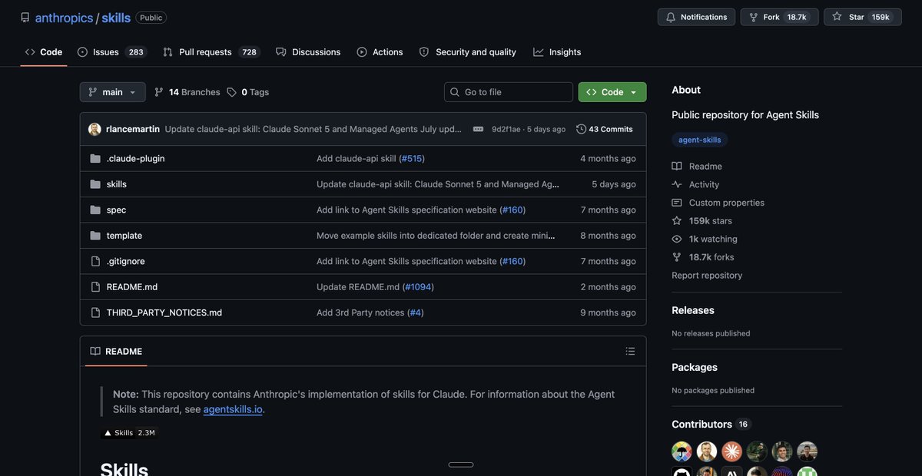Image resolution: width=922 pixels, height=476 pixels.
Task: Click the repository icon beside anthropics
Action: tap(25, 18)
